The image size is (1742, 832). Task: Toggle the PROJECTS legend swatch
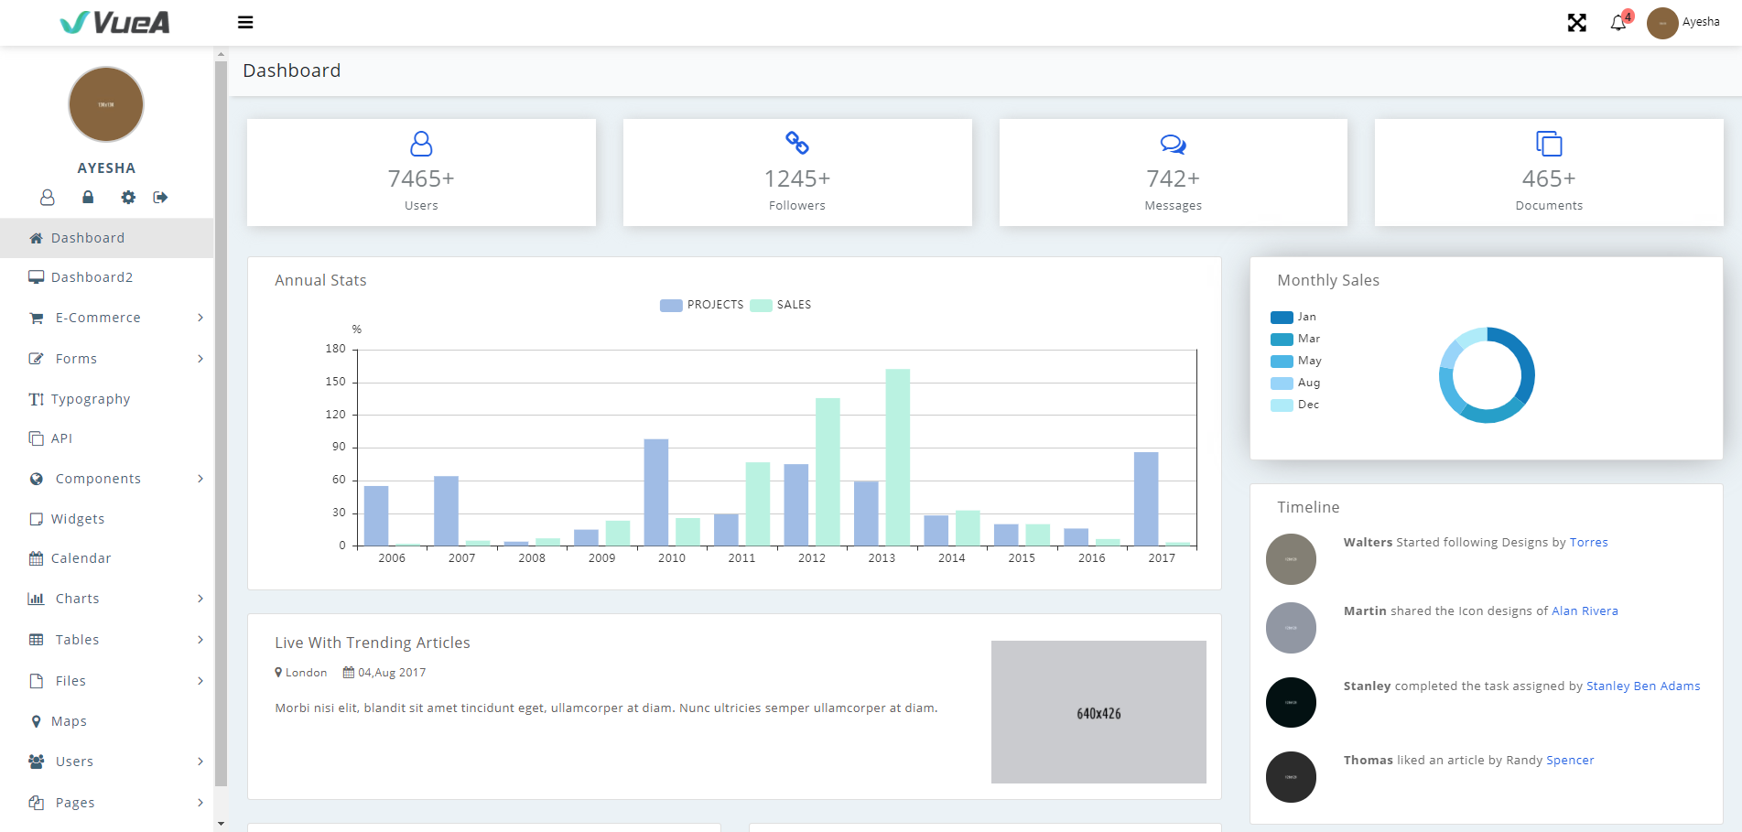coord(671,306)
